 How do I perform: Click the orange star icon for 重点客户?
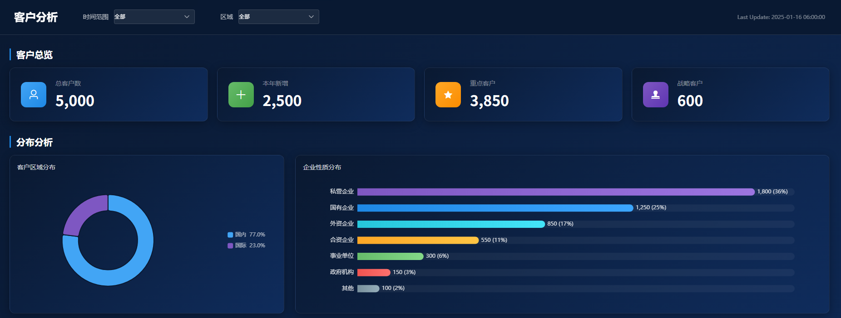click(448, 95)
